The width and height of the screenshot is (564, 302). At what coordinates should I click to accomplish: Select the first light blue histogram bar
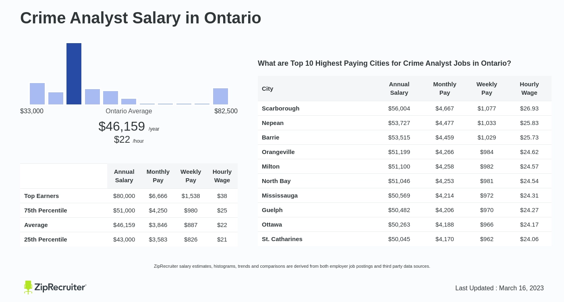pyautogui.click(x=37, y=94)
